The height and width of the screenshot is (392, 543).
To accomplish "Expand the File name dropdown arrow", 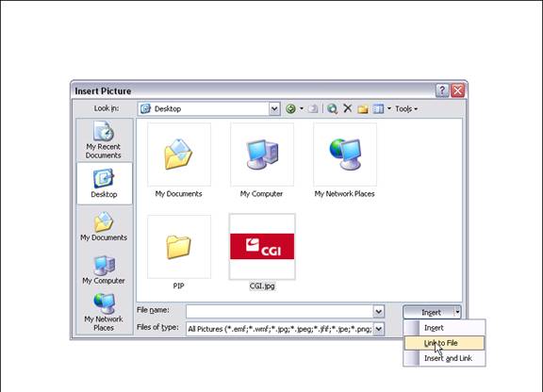I will pos(379,311).
